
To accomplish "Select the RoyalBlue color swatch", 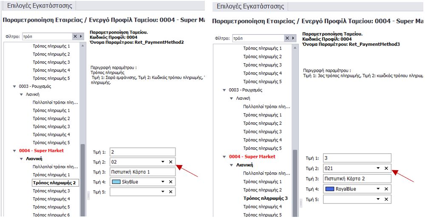I will pyautogui.click(x=330, y=189).
